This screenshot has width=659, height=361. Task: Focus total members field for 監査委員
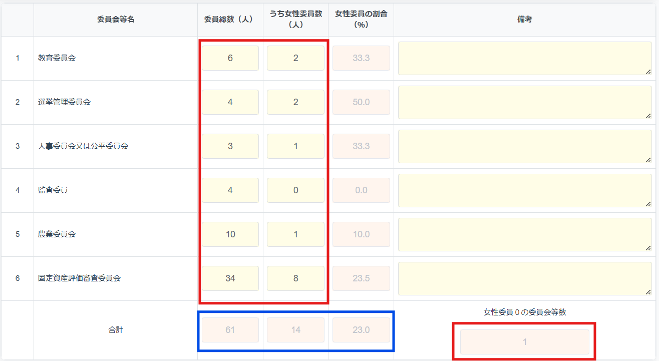[x=230, y=190]
